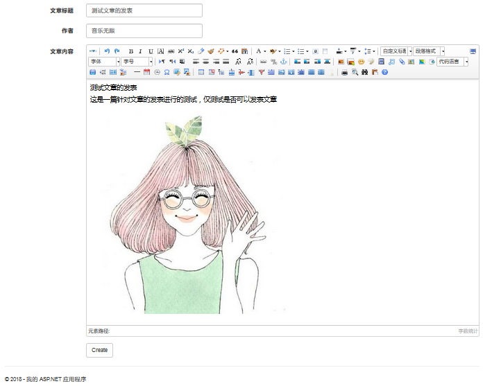Click the Create button
Viewport: 501px width, 386px height.
point(99,350)
